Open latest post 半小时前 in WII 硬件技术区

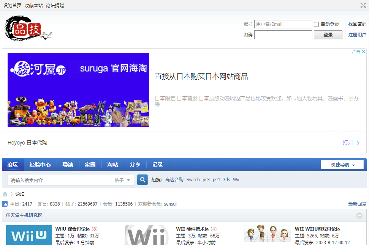coord(206,242)
